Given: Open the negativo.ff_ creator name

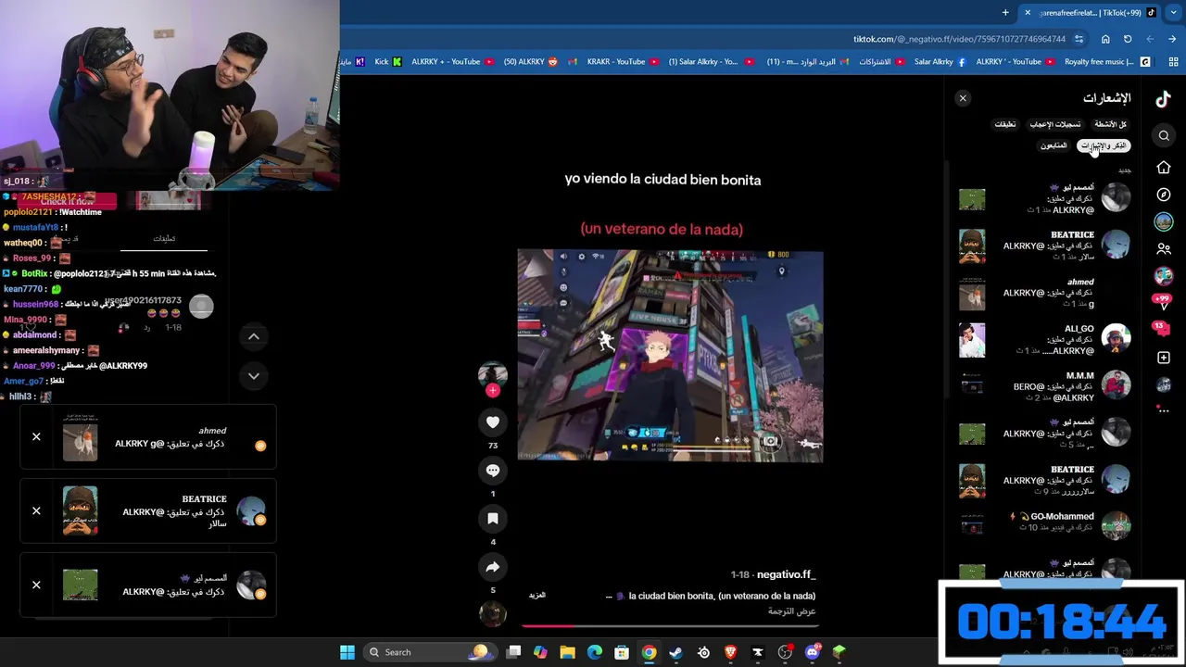Looking at the screenshot, I should 786,575.
